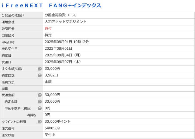Open help icon beside 受渡金額
Screen dimensions: 195x139
tap(40, 95)
